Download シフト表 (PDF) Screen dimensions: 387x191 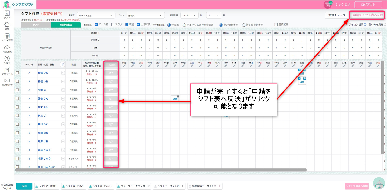(46, 186)
